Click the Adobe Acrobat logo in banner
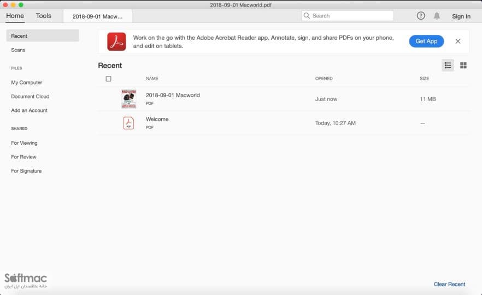Viewport: 482px width, 295px height. (x=116, y=42)
